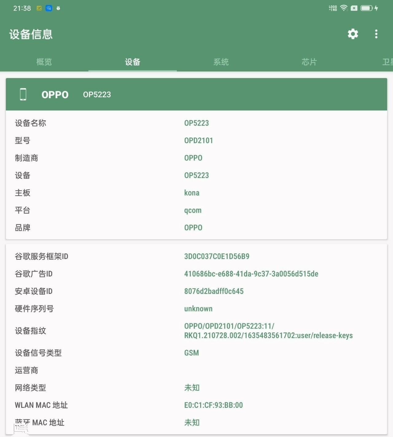Tap the 运营商 label
The width and height of the screenshot is (393, 437).
[x=26, y=370]
